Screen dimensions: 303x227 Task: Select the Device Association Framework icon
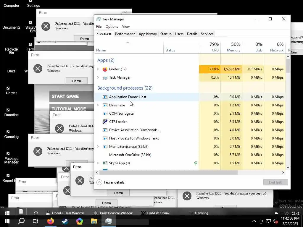click(105, 130)
